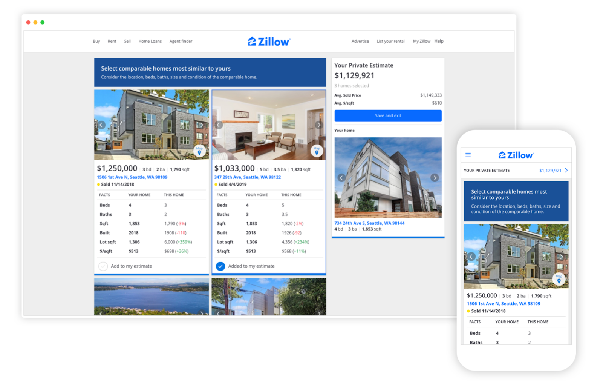Open the 734 24th Ave S address link
Screen dimensions: 603x389
369,223
